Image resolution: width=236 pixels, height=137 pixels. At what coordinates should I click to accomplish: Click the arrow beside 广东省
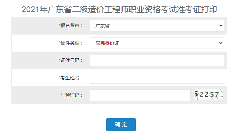point(221,25)
